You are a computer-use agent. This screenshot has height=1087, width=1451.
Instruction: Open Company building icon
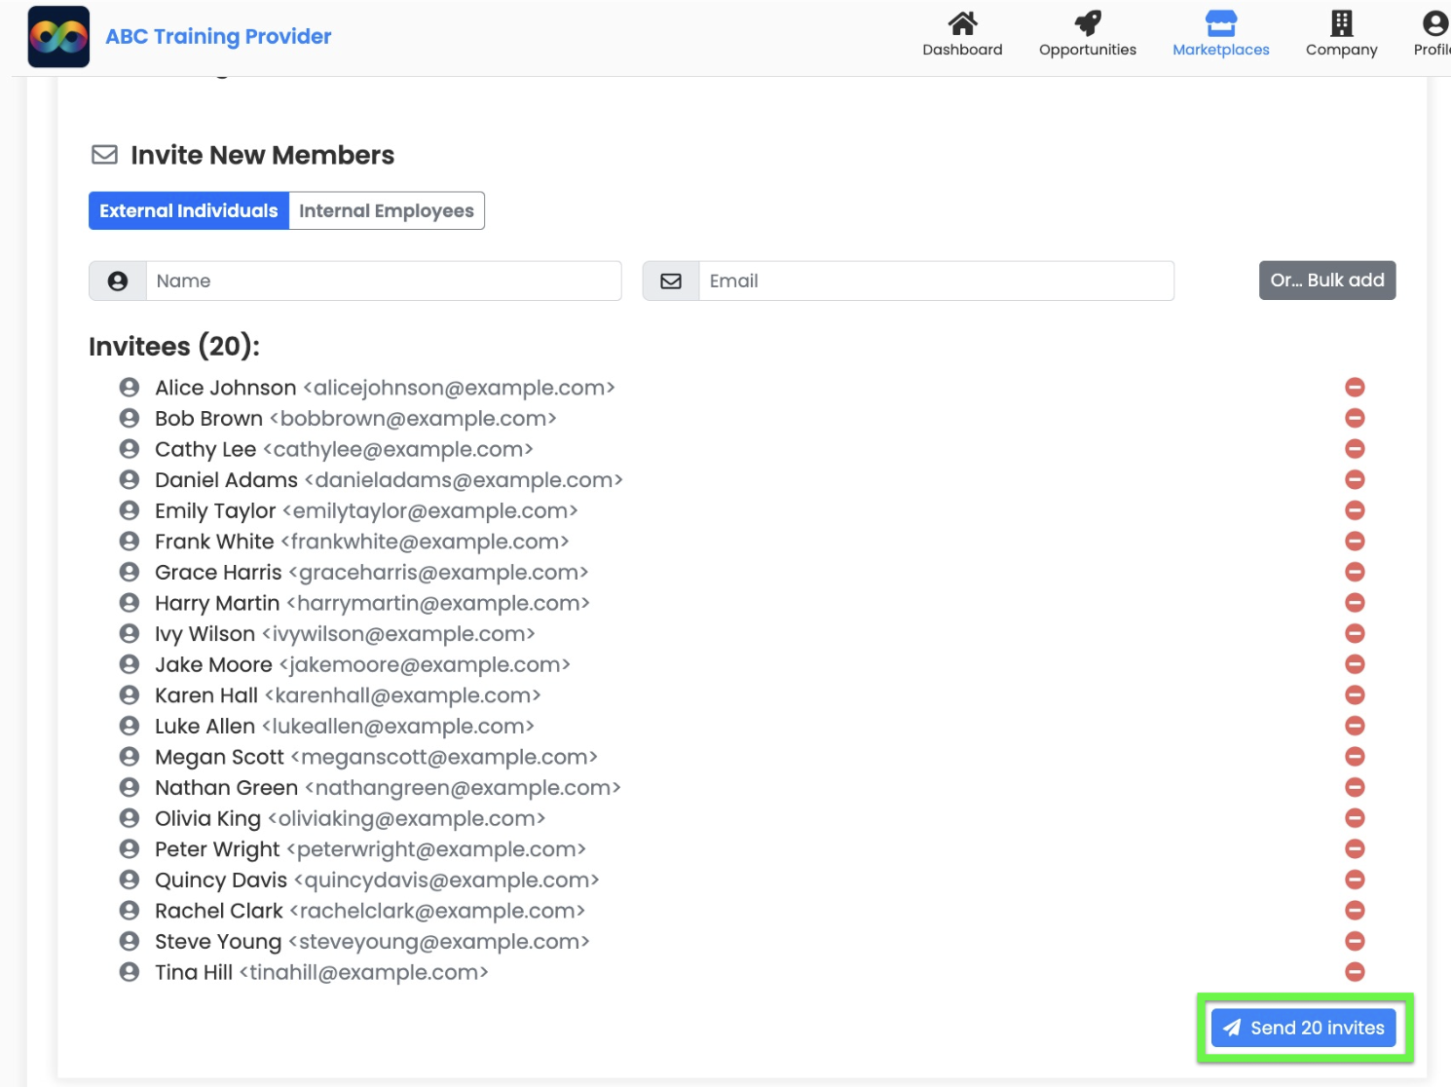(1341, 22)
